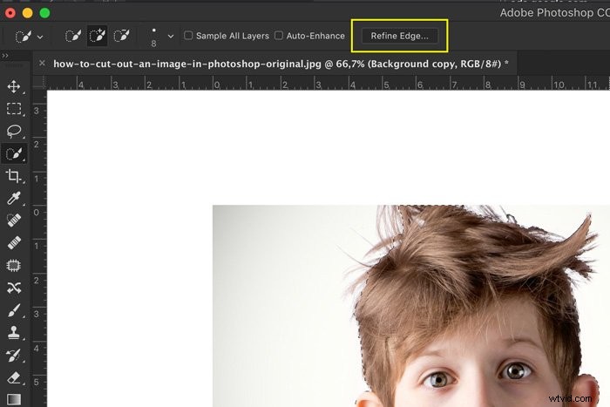The image size is (610, 407).
Task: Select the Move tool
Action: tap(14, 86)
